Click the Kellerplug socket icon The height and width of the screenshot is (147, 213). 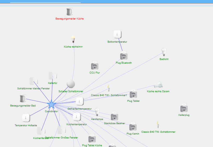(x=184, y=108)
